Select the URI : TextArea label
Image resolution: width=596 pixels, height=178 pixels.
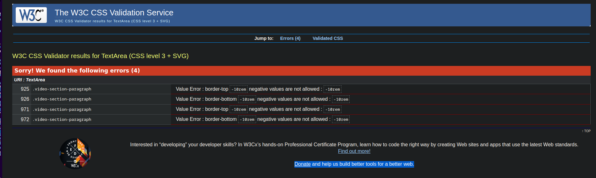30,80
